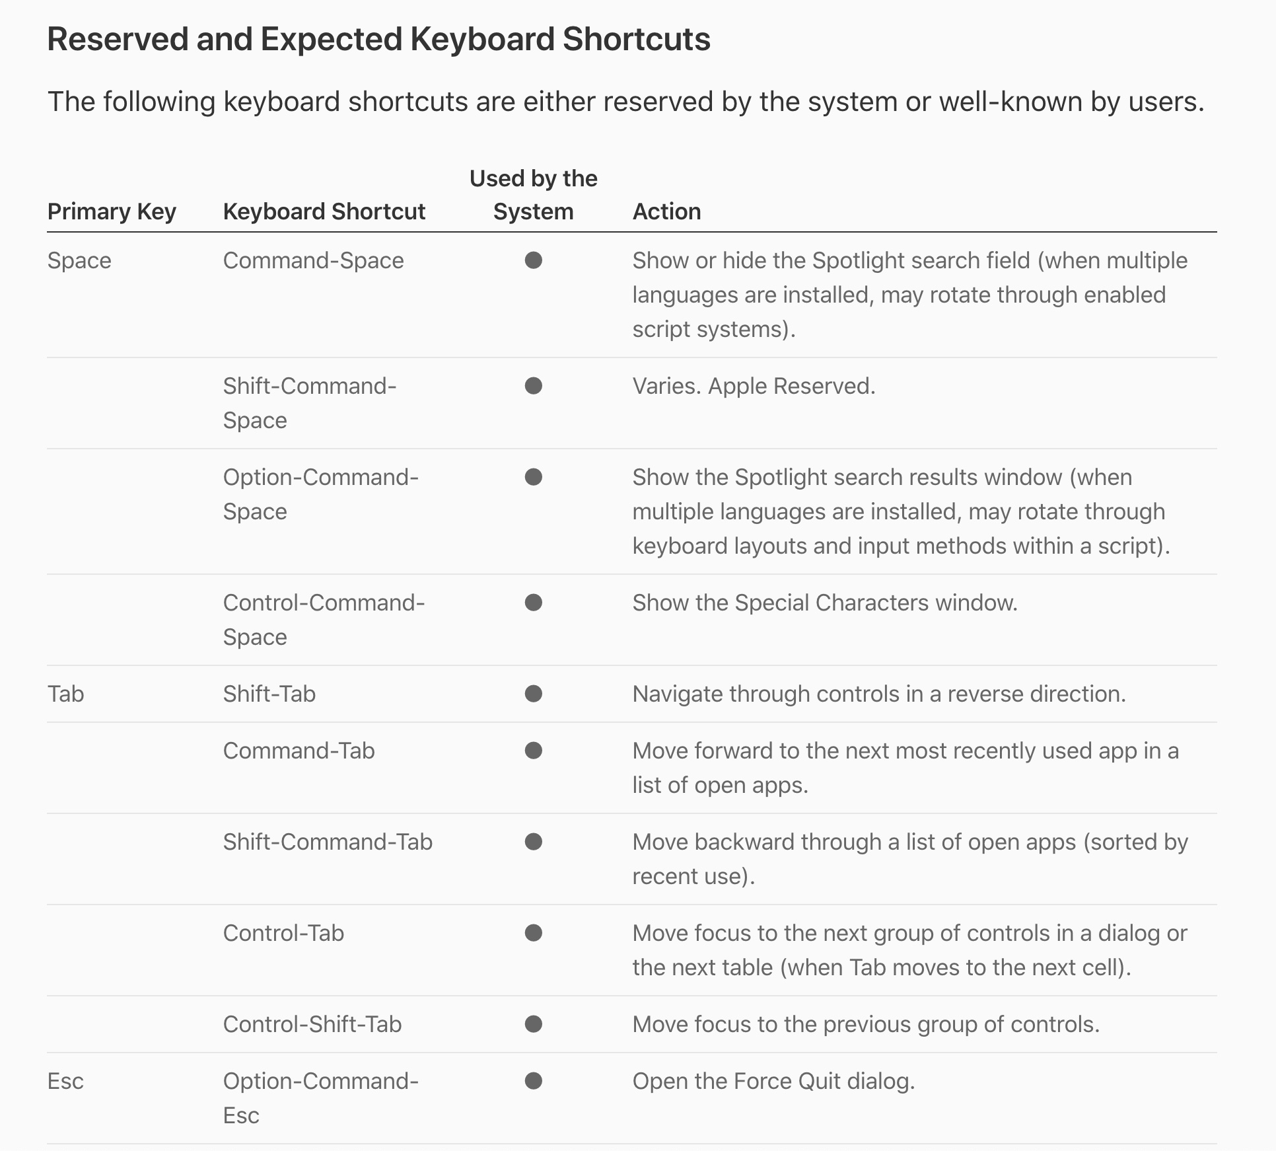Click the Shift-Command-Tab shortcut text
The width and height of the screenshot is (1276, 1151).
tap(328, 842)
